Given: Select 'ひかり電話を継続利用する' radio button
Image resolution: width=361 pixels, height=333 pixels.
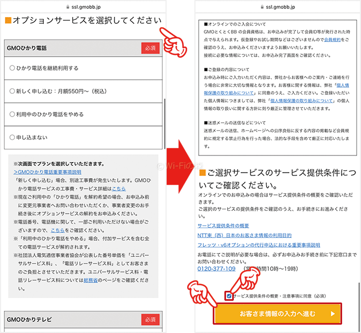Looking at the screenshot, I should click(12, 68).
